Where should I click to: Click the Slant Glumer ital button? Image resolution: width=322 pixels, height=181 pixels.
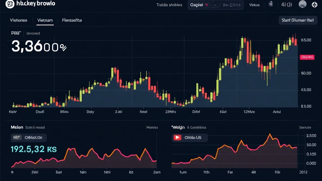[297, 20]
